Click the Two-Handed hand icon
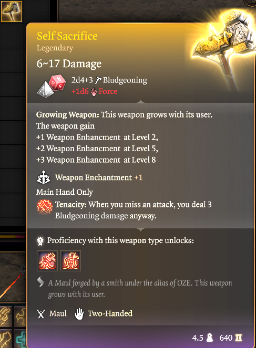Viewport: 256px width, 348px height. [79, 314]
